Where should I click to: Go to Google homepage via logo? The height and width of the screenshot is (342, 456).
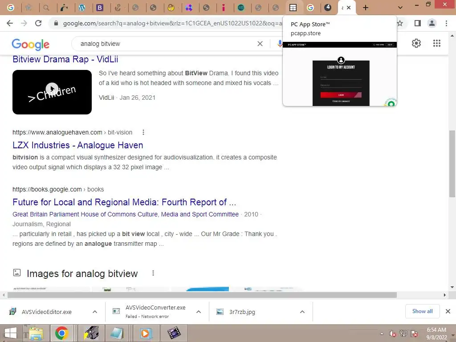[x=31, y=44]
